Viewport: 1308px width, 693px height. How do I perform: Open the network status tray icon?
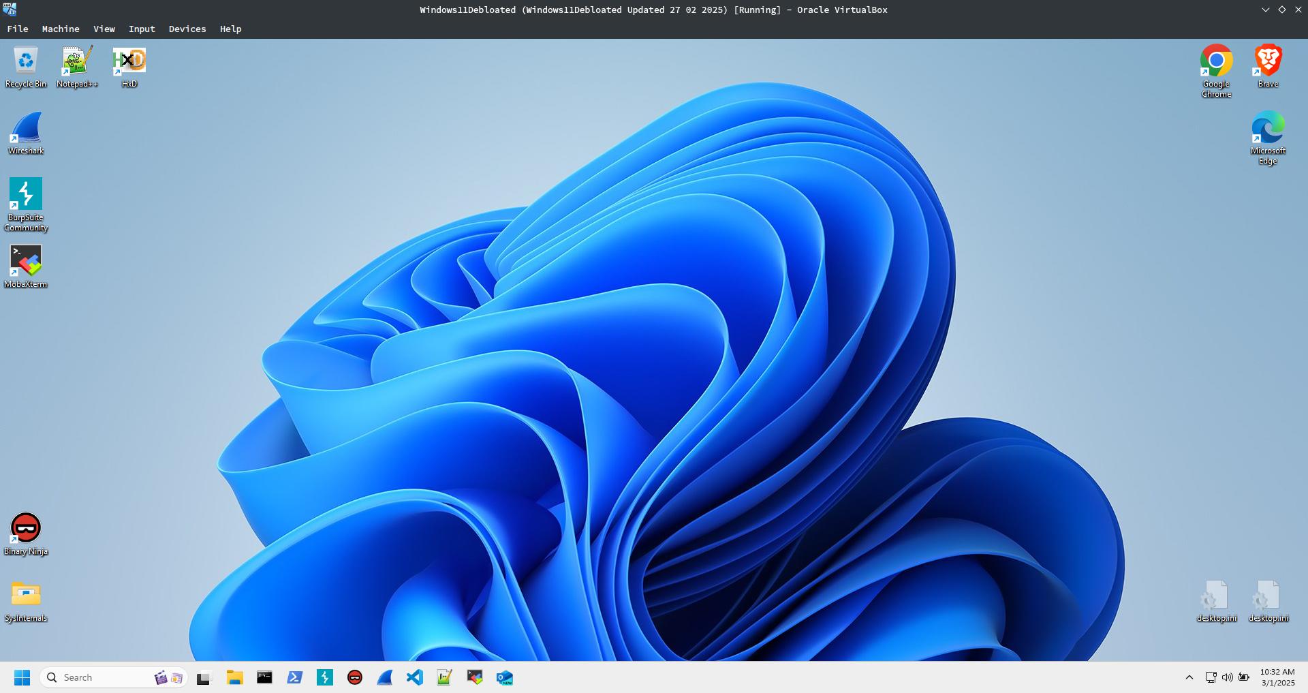1211,677
